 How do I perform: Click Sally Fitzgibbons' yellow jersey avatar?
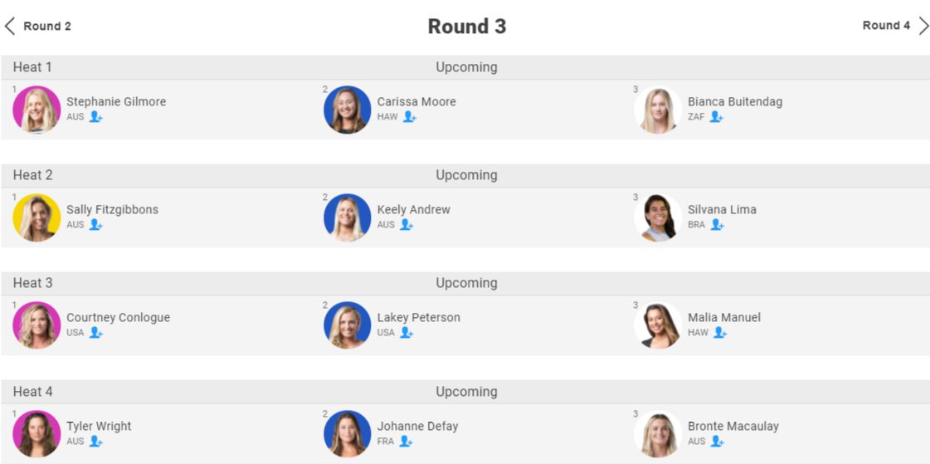37,217
